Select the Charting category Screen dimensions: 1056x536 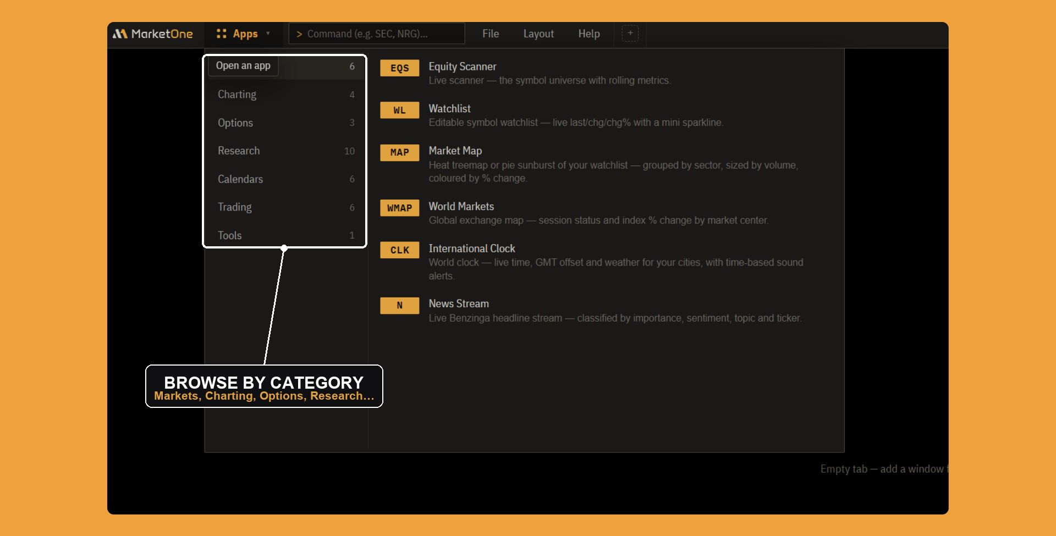pos(285,95)
